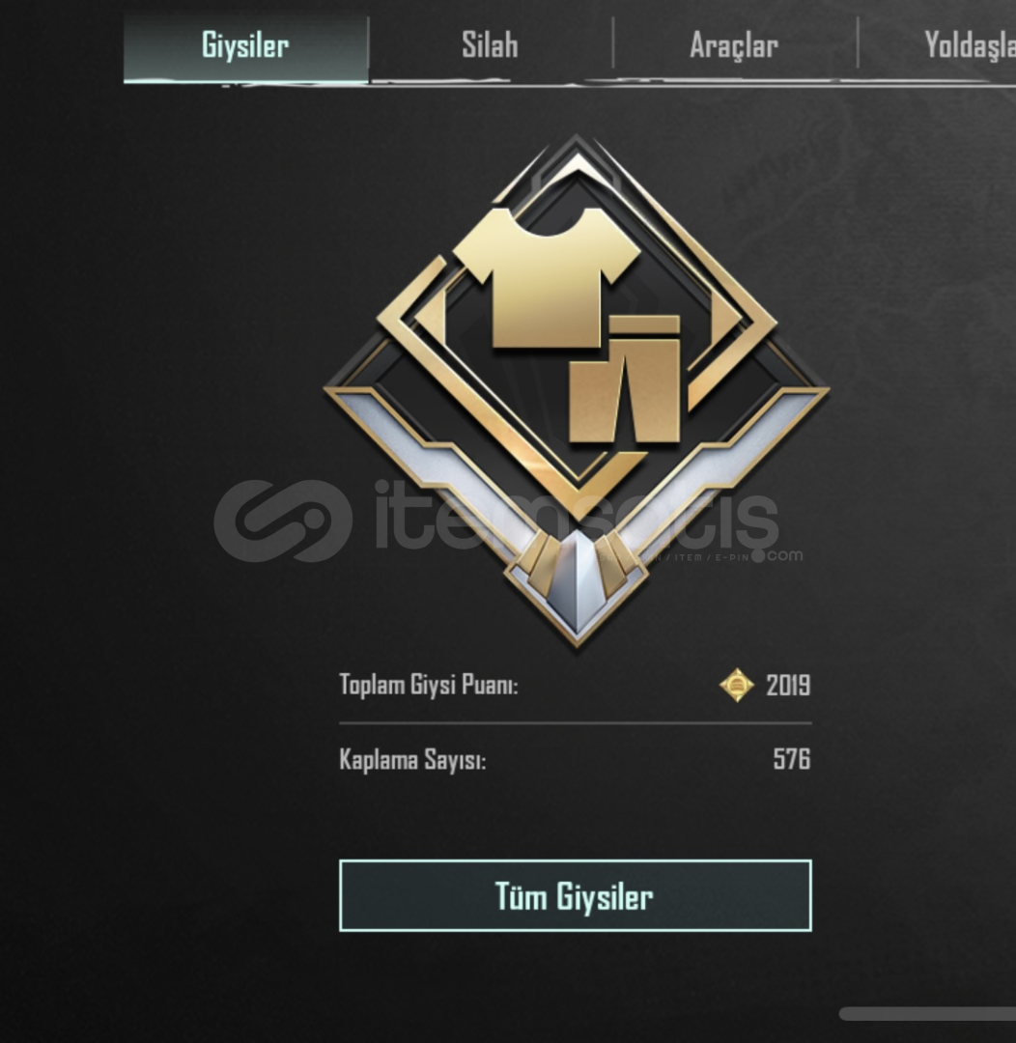This screenshot has height=1043, width=1016.
Task: Click the itemsatis chain-link logo watermark
Action: 283,521
